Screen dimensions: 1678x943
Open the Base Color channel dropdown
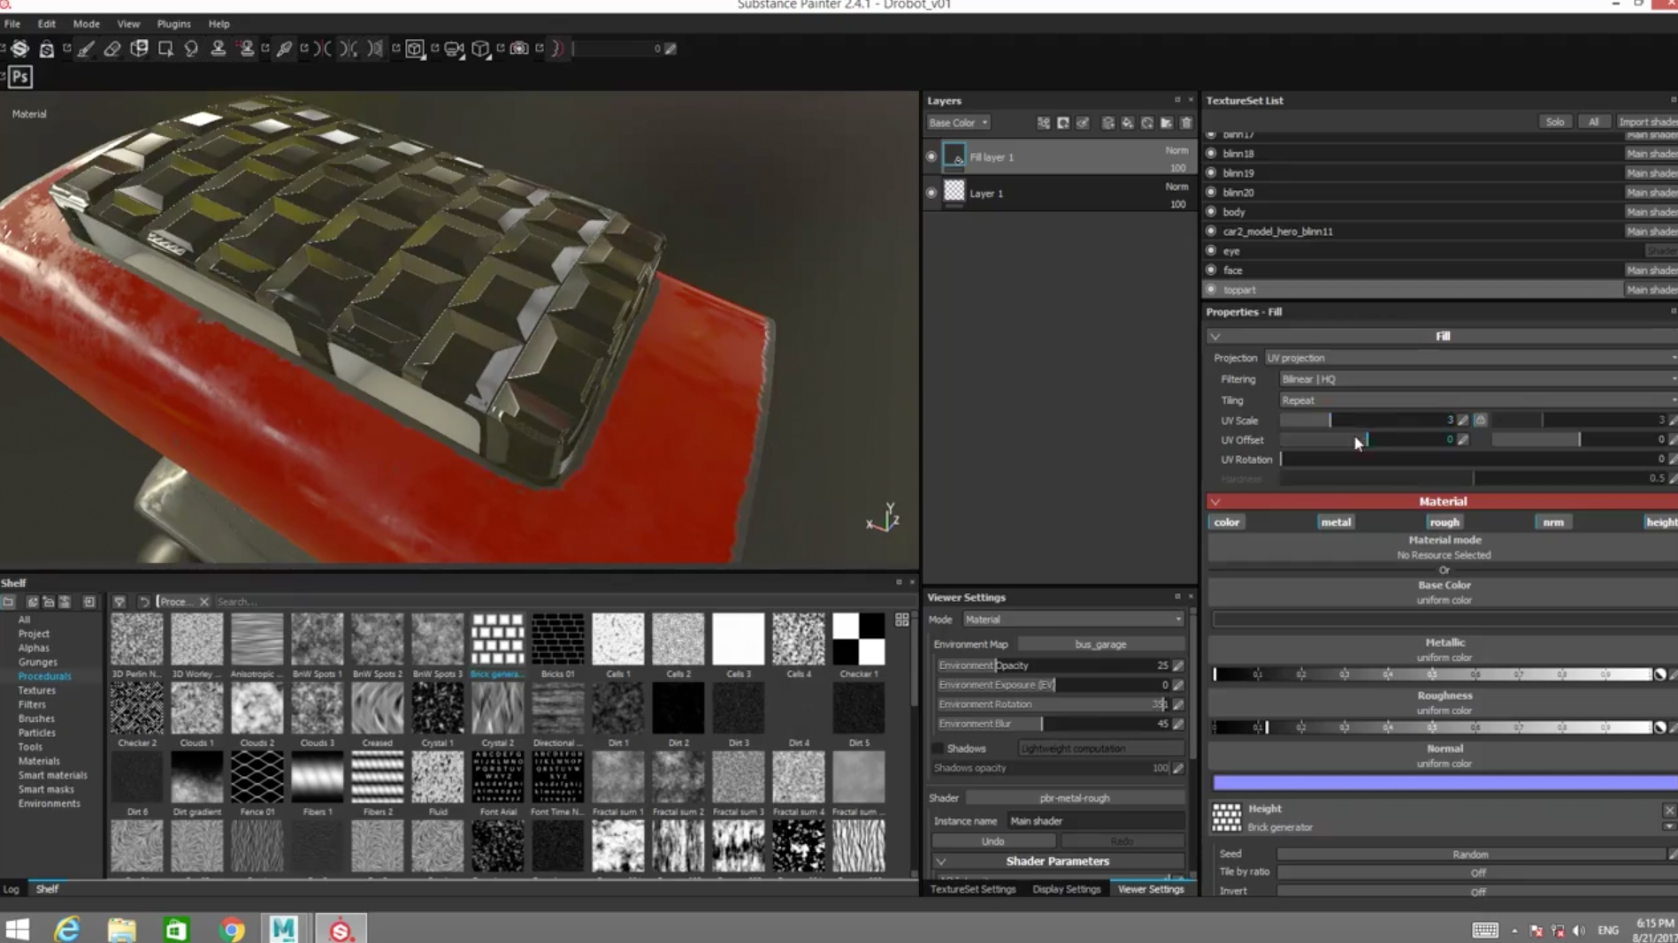(x=958, y=123)
